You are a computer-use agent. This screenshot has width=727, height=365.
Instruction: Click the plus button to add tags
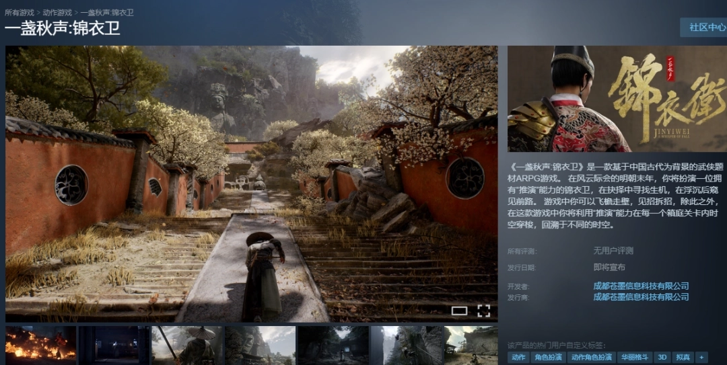(701, 358)
